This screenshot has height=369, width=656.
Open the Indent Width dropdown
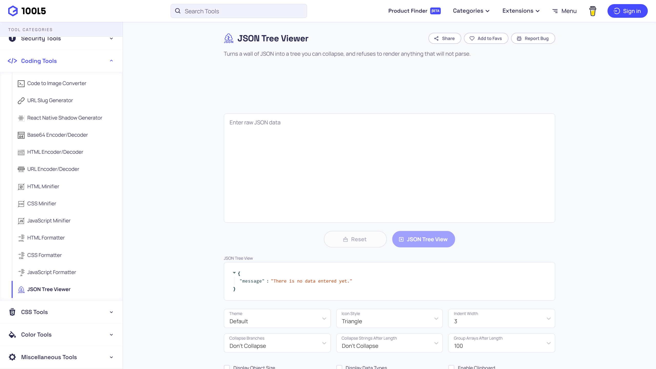pyautogui.click(x=501, y=318)
